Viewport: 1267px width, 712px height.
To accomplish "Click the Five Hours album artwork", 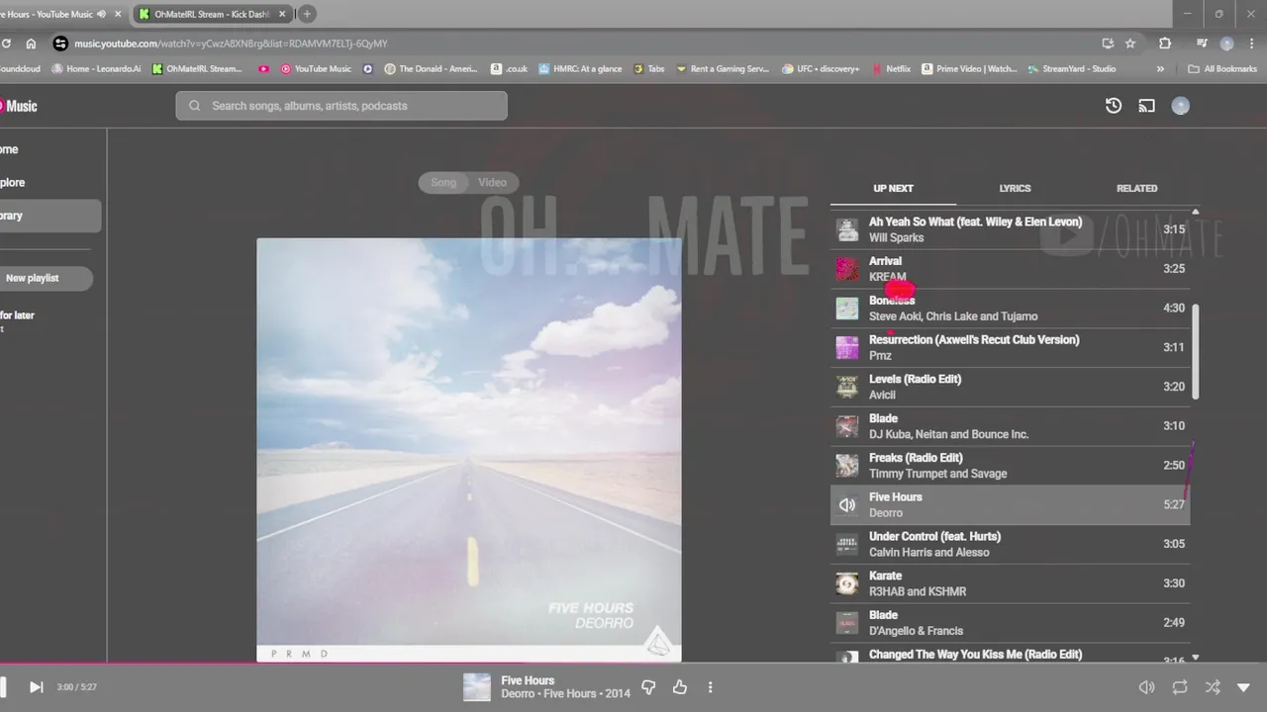I will 469,450.
